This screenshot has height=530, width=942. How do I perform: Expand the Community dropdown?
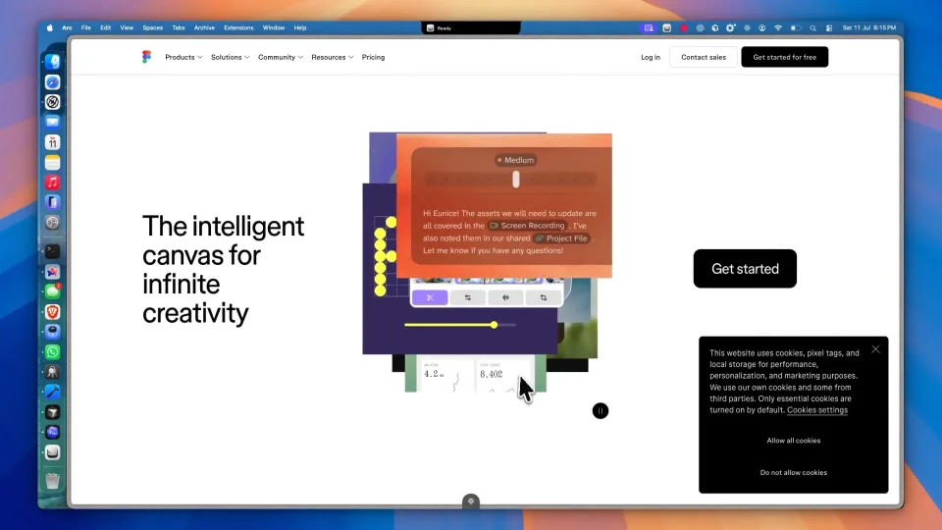(280, 57)
